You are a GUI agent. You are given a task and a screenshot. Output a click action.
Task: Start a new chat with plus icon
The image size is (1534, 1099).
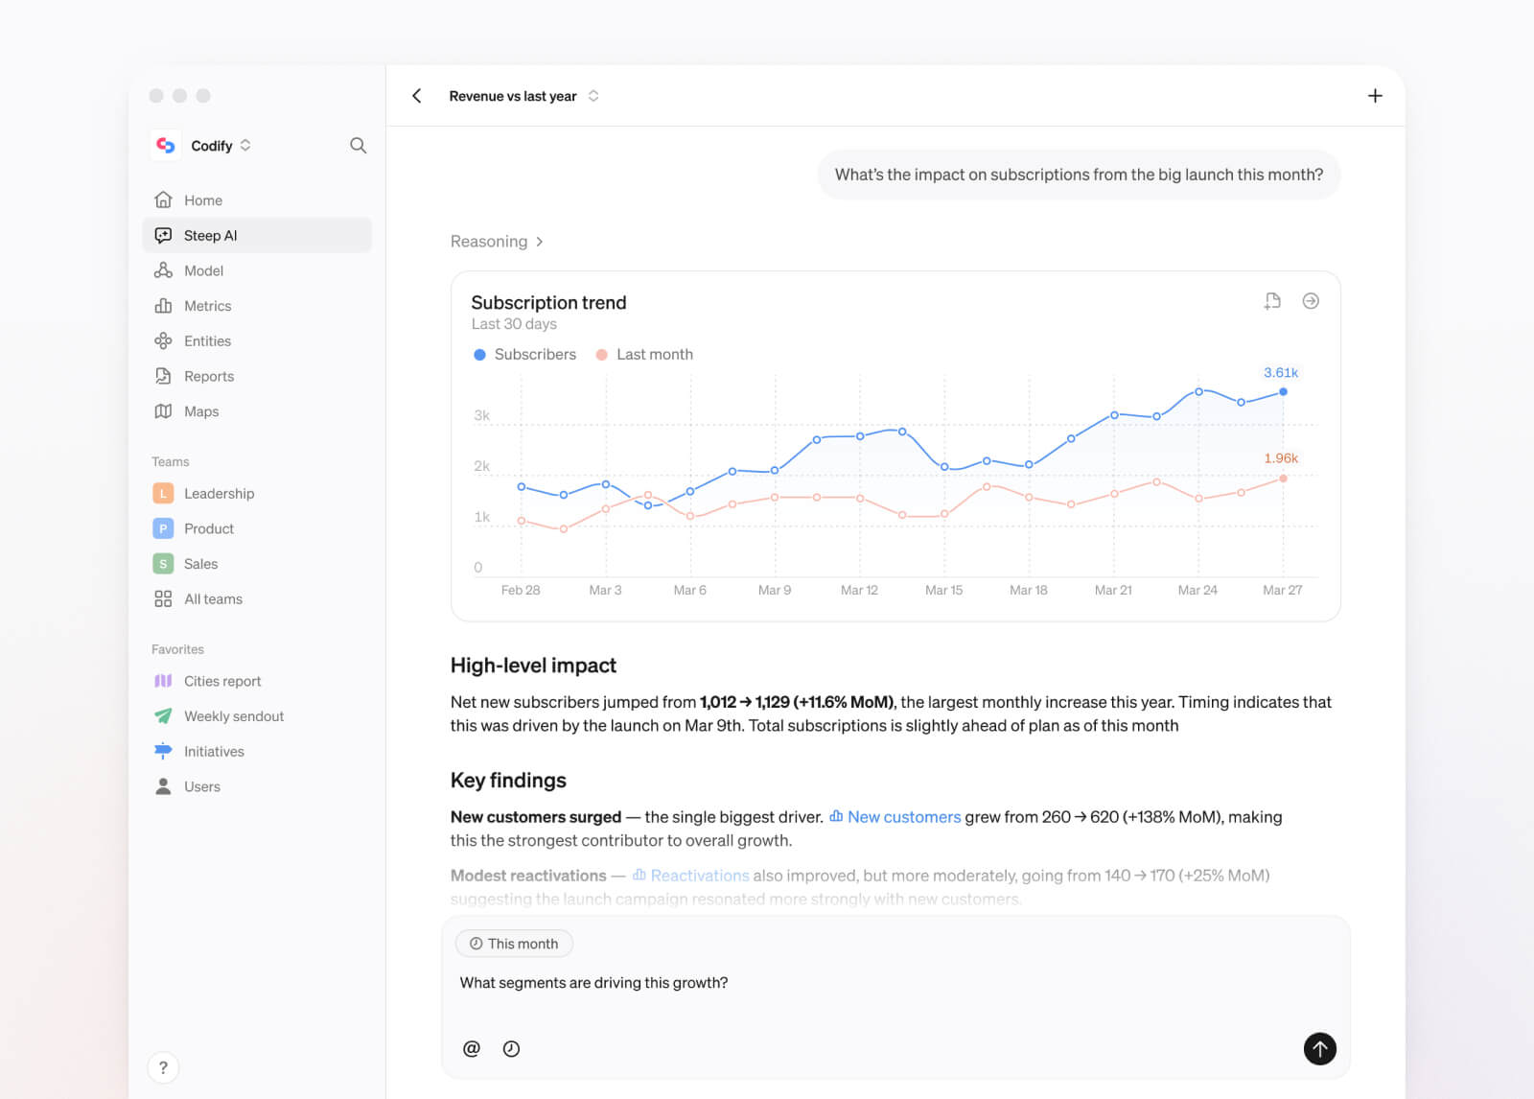click(x=1375, y=96)
